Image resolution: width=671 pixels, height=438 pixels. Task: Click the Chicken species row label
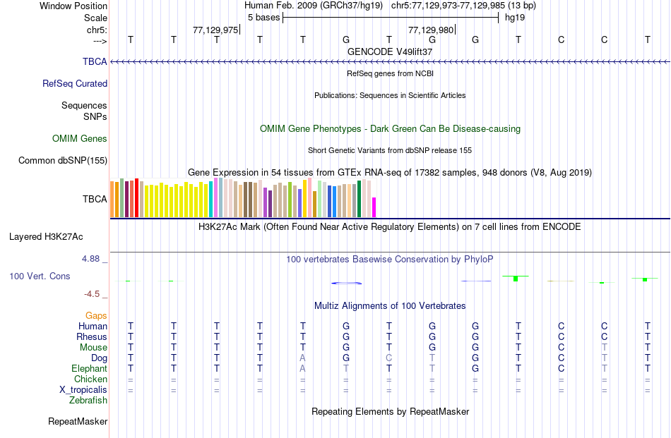click(90, 379)
